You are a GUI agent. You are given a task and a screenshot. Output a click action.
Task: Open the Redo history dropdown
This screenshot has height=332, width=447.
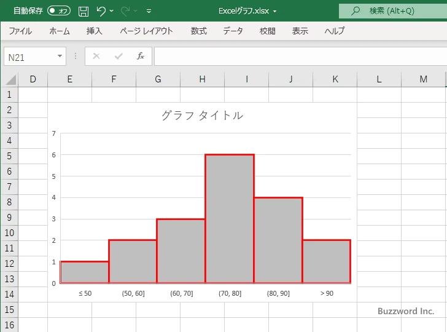[136, 11]
